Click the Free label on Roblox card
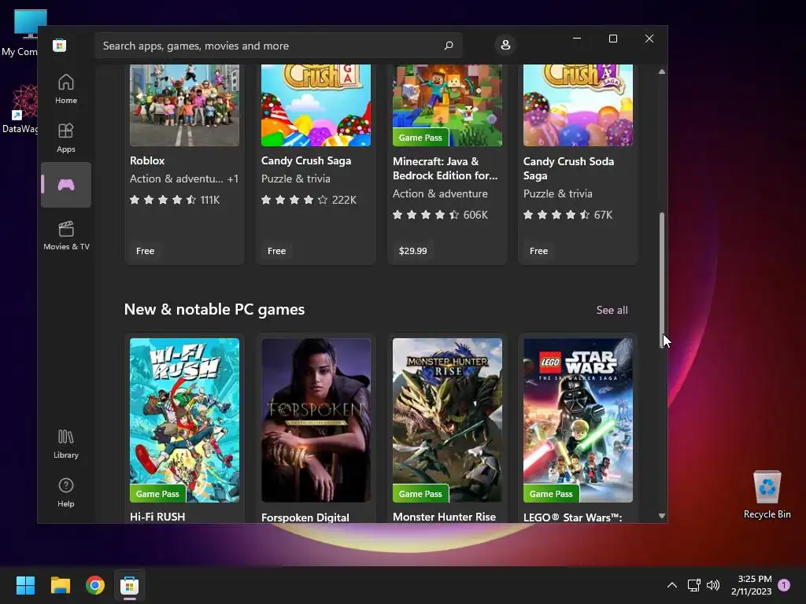 (x=145, y=251)
